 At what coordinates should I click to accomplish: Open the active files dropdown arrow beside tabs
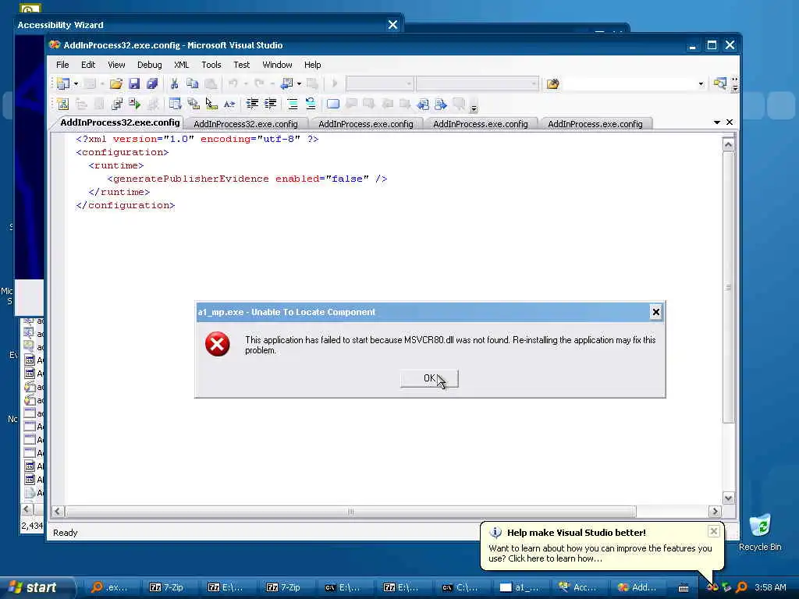[717, 122]
